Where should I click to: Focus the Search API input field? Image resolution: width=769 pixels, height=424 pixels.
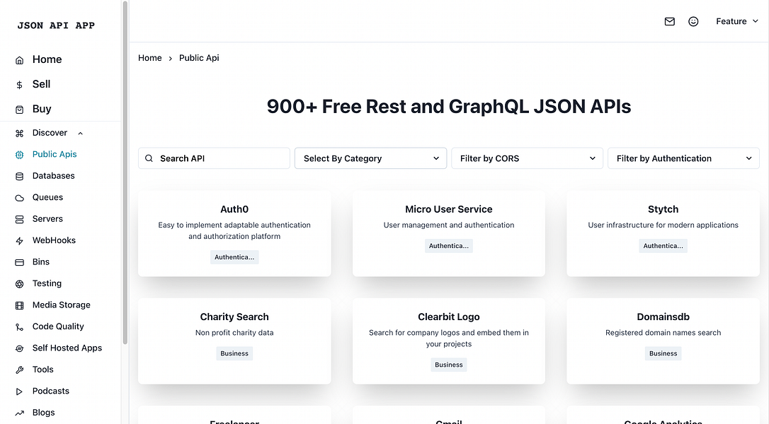215,158
